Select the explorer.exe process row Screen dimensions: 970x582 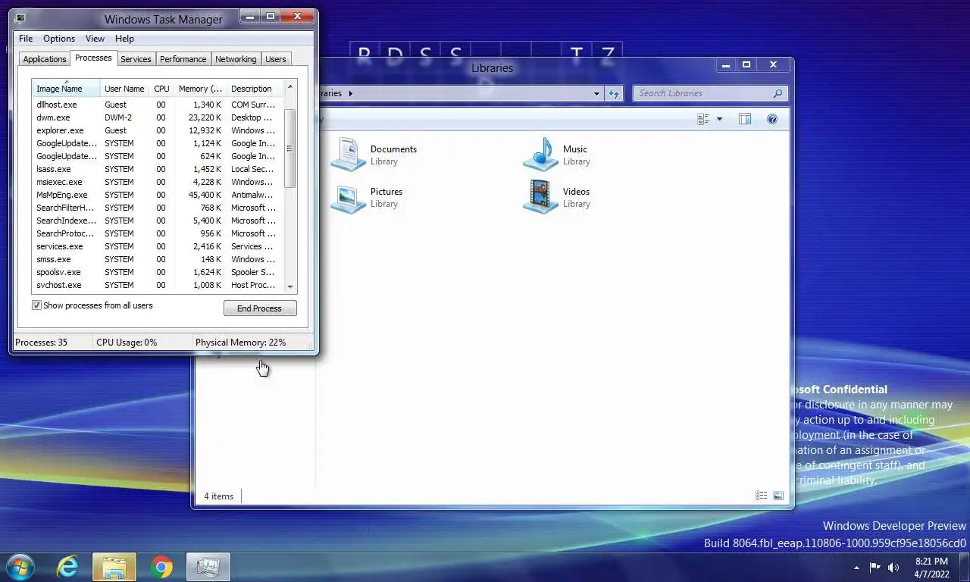click(158, 130)
